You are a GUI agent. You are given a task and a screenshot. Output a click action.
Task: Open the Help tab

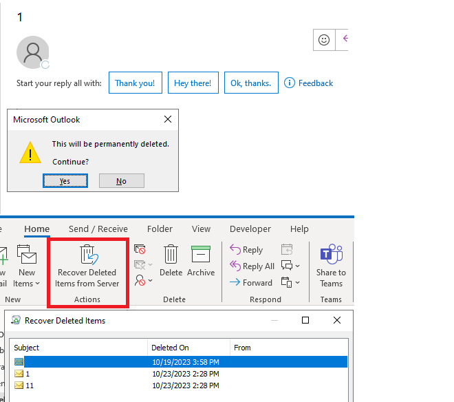(x=299, y=229)
